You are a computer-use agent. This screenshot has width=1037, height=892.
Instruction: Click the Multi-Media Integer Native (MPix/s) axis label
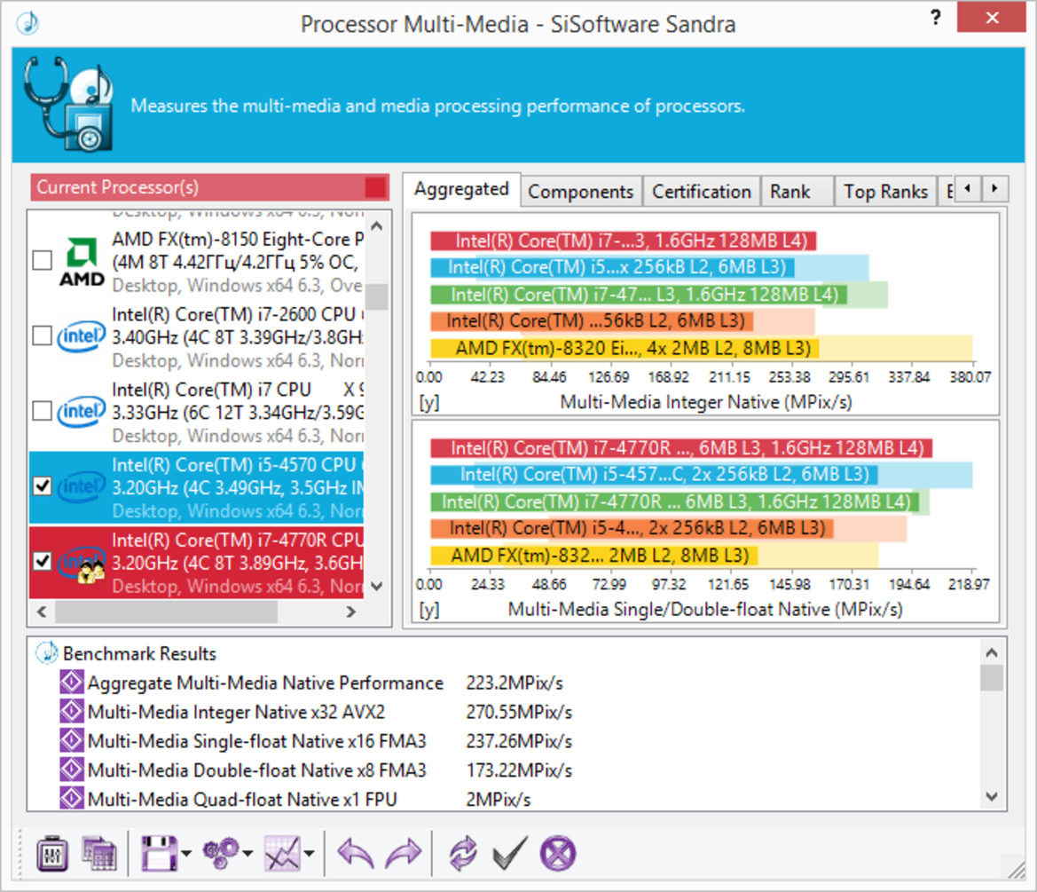[x=705, y=402]
